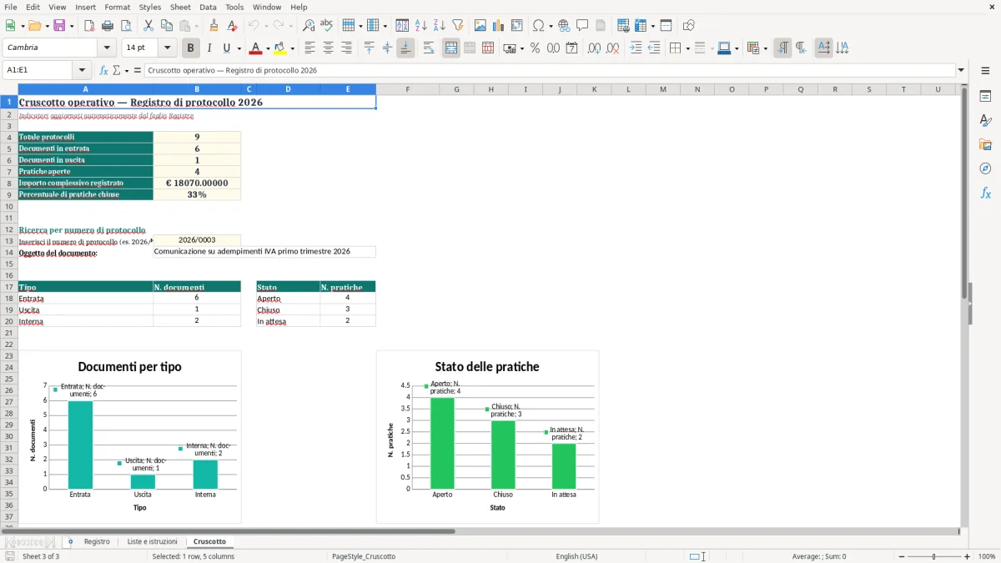
Task: Add a decimal place
Action: pos(595,48)
